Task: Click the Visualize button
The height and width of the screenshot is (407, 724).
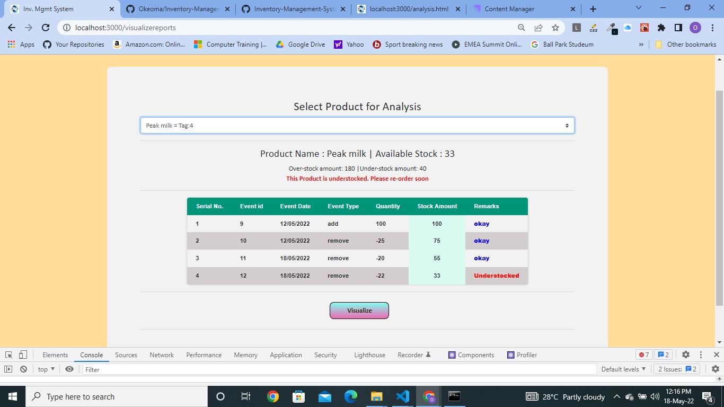Action: (359, 310)
